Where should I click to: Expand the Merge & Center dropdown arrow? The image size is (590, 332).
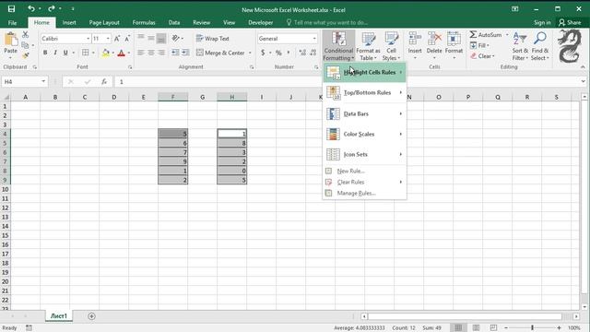(x=250, y=53)
